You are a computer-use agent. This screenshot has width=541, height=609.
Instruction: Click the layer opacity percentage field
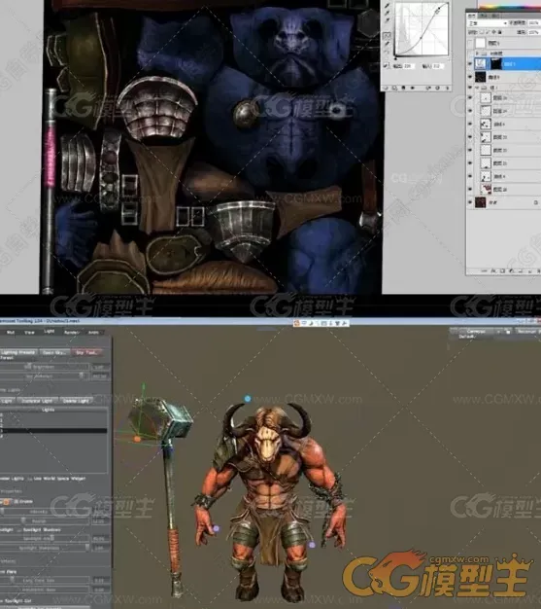(x=534, y=23)
